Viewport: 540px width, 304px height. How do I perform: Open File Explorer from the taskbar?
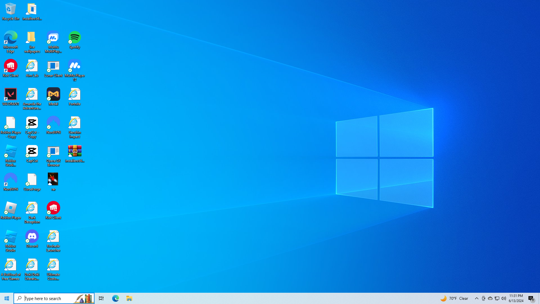[129, 298]
